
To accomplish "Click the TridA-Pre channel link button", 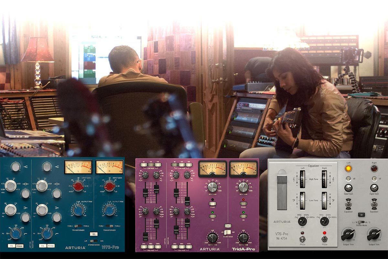I will [x=228, y=226].
